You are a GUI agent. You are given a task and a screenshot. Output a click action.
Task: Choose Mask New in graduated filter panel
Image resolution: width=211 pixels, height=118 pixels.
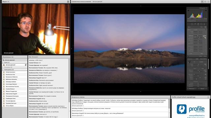[201, 27]
